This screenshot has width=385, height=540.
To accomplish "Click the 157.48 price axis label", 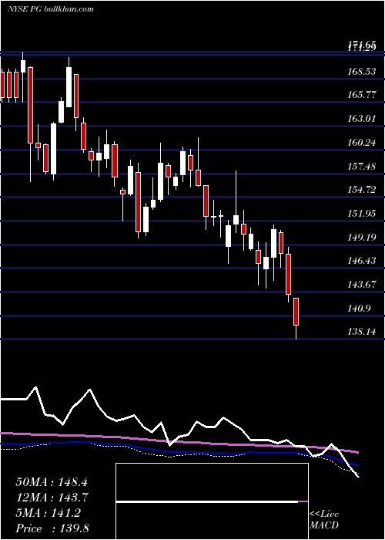I will pos(363,167).
